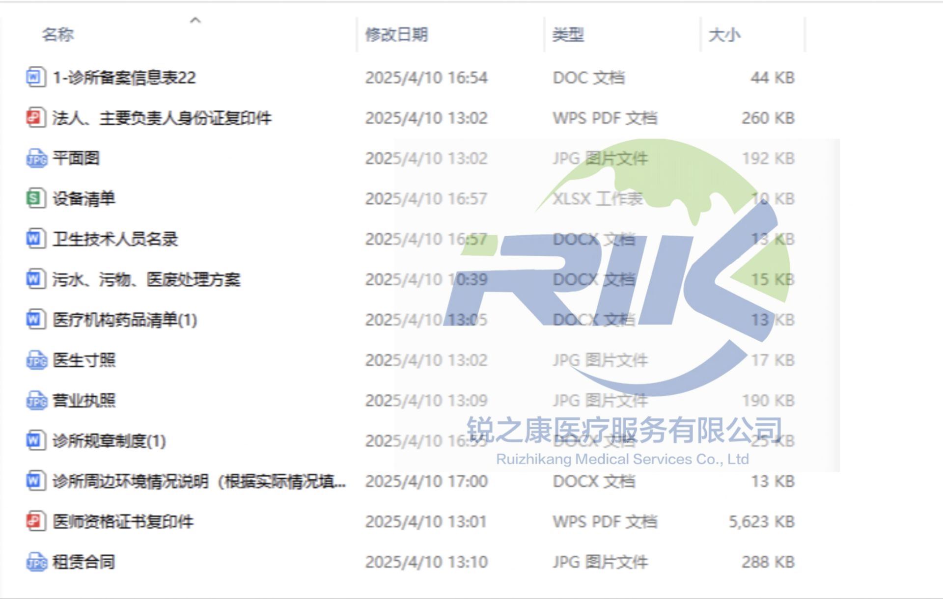
Task: Click the JPG icon next to 营业执照
Action: click(36, 400)
